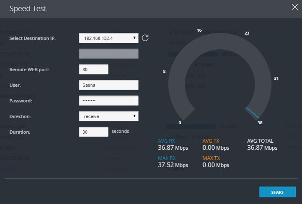
Task: Click the START button
Action: pyautogui.click(x=277, y=192)
